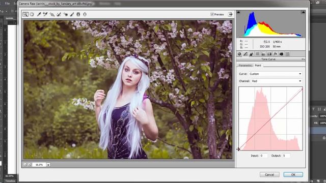Screen dimensions: 326x183
Task: Open the Tone Curve panel flyout menu
Action: pos(303,59)
